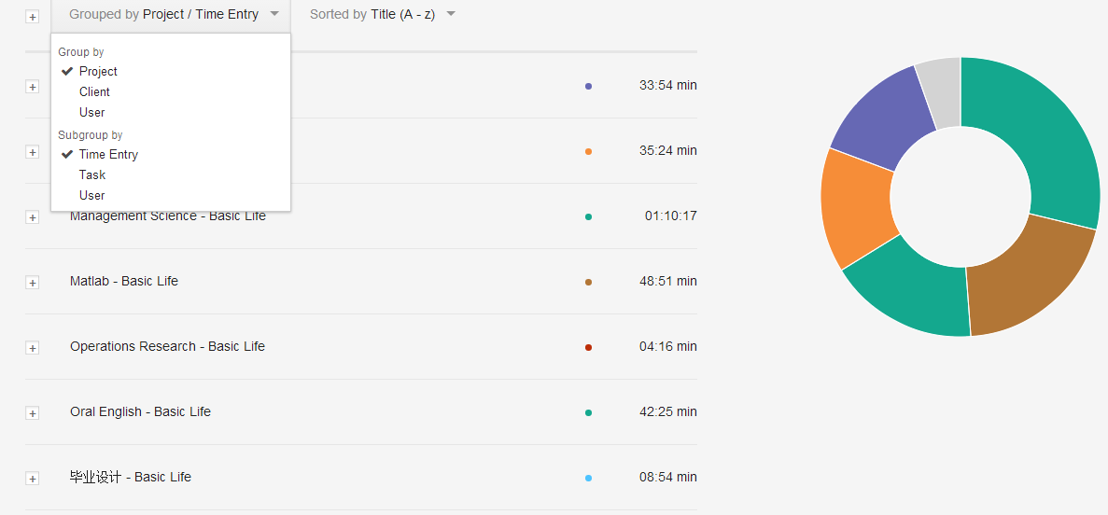The height and width of the screenshot is (515, 1108).
Task: Set subgroup to Task
Action: [x=92, y=174]
